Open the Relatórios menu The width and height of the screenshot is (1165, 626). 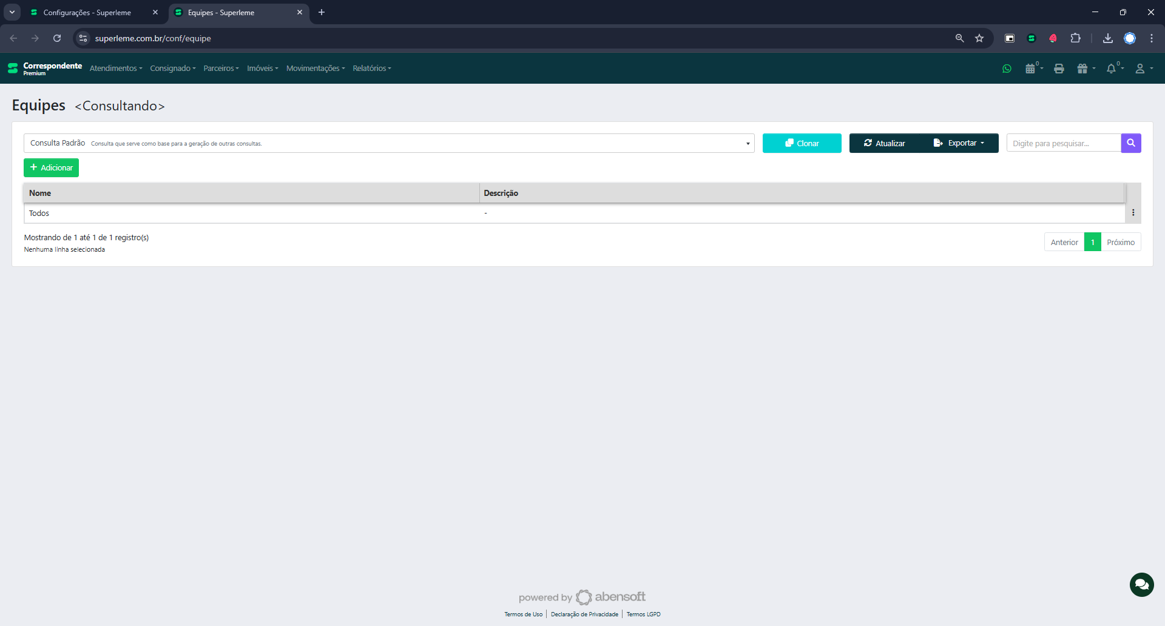point(371,69)
